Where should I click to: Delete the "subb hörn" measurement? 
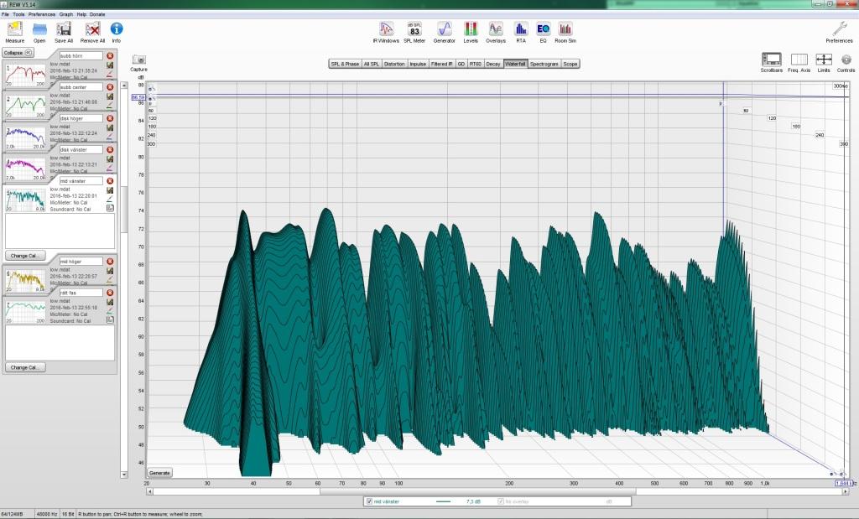point(110,56)
